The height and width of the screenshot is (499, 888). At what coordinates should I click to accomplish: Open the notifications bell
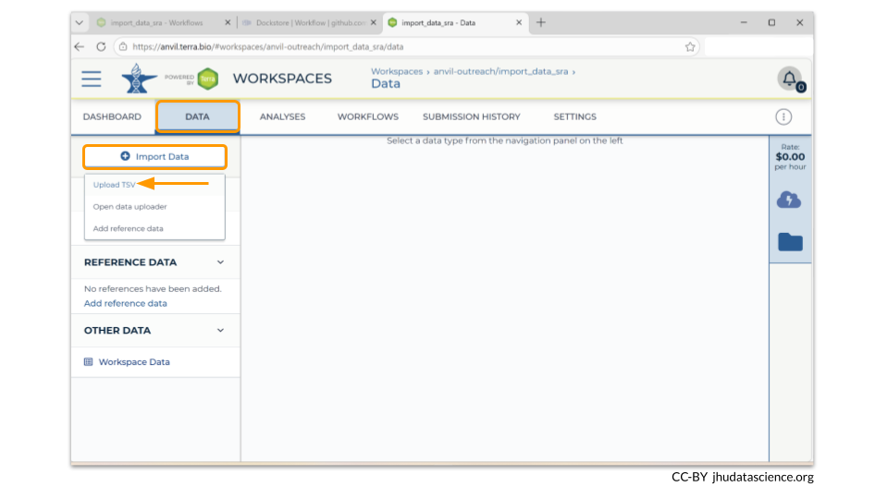(x=789, y=79)
